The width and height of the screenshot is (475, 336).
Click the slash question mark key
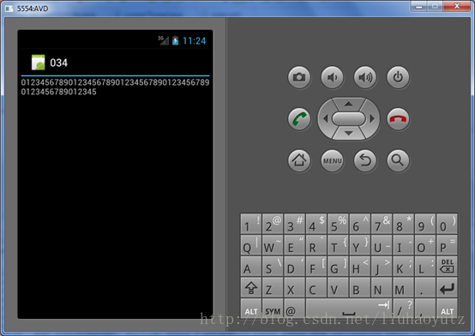403,308
